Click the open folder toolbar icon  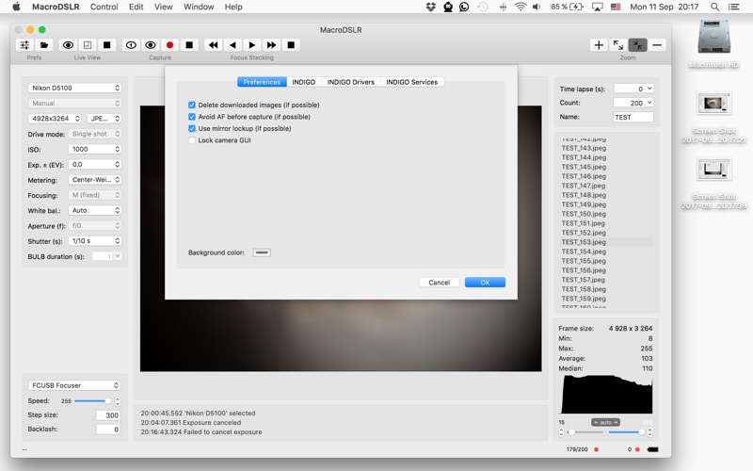(x=44, y=45)
